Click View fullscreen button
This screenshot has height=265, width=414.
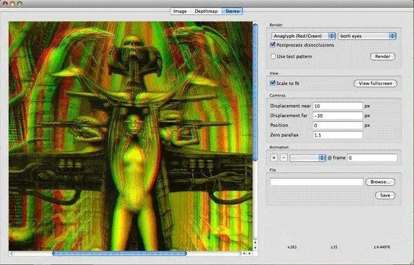tap(375, 83)
